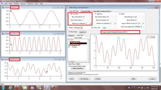Click the Update Output Now button

pyautogui.click(x=78, y=68)
